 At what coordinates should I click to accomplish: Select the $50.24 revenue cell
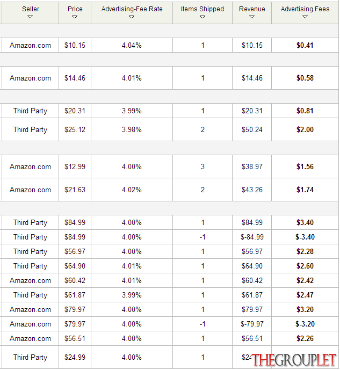[252, 129]
